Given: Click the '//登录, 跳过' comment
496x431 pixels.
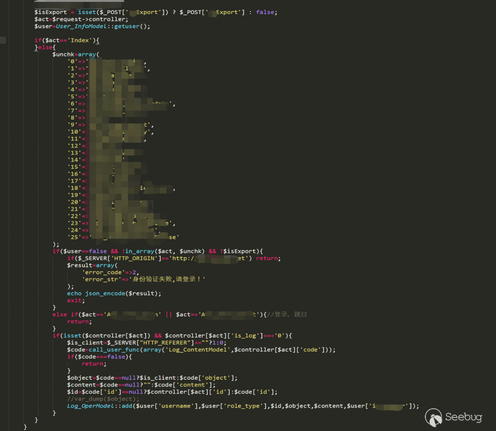Looking at the screenshot, I should click(x=287, y=314).
